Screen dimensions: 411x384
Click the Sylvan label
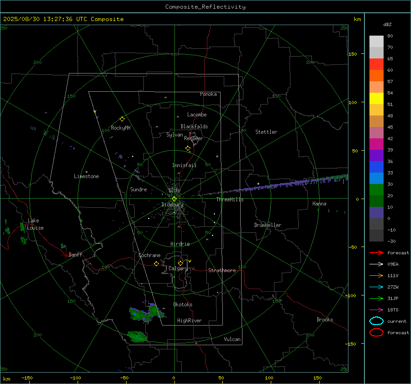point(174,135)
